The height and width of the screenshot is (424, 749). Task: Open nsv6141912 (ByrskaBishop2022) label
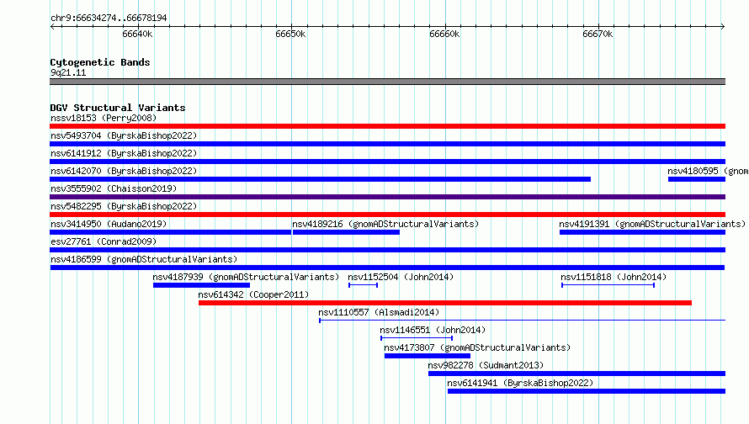coord(124,153)
